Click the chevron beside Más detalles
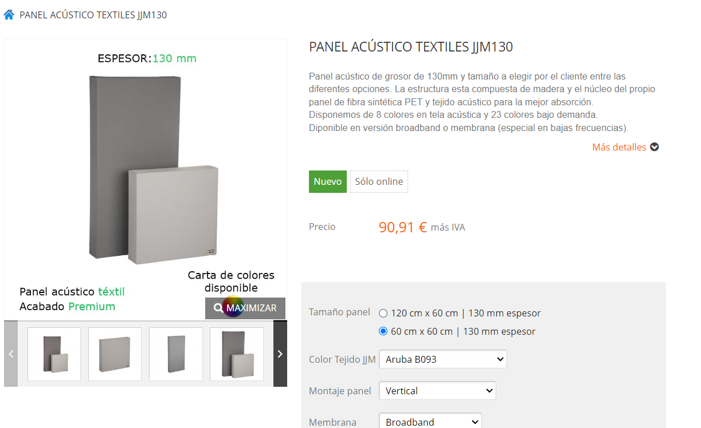Screen dimensions: 701x428 (x=654, y=147)
